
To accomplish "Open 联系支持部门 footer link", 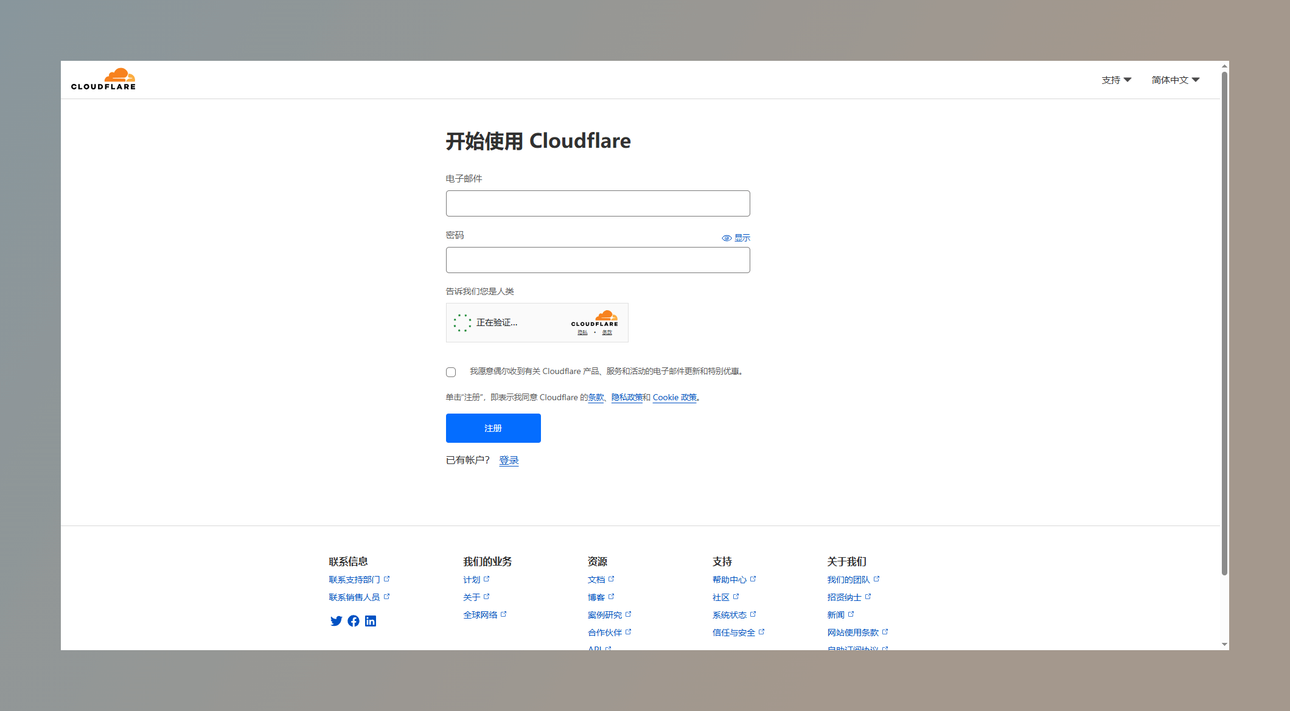I will [x=359, y=580].
